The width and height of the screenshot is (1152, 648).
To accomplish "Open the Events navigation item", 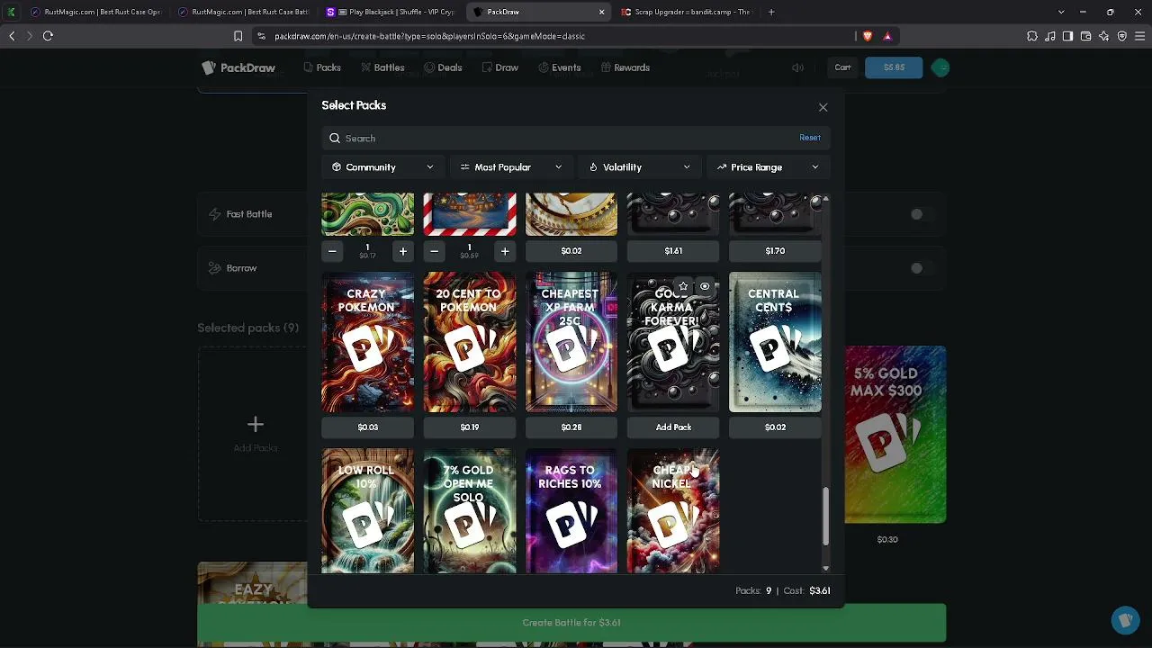I will pos(559,67).
